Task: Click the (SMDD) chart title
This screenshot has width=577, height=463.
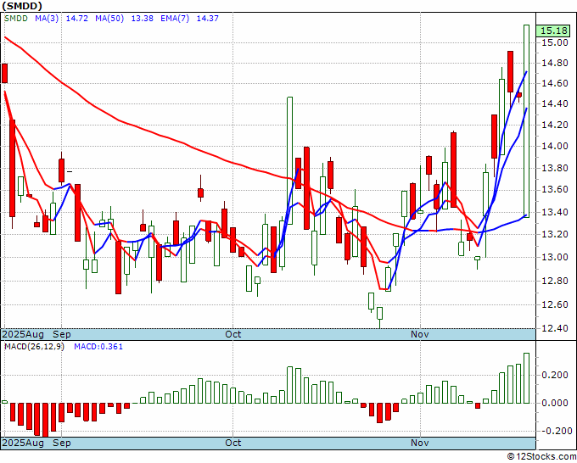Action: tap(22, 6)
